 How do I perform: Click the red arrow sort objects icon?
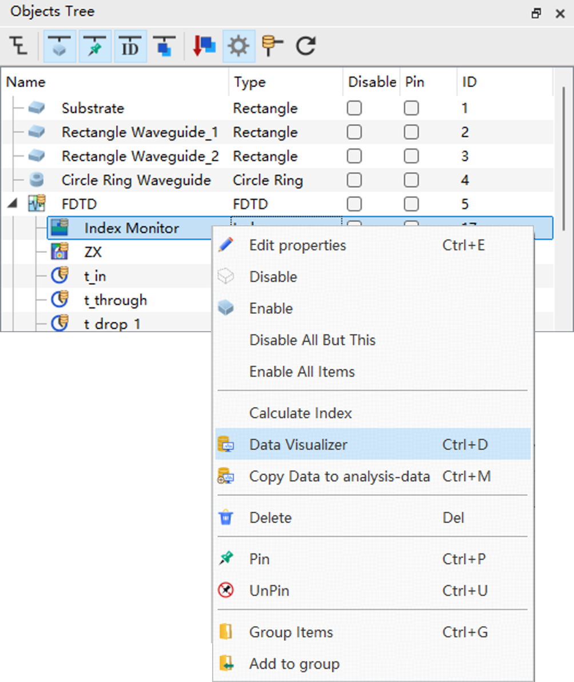point(204,46)
